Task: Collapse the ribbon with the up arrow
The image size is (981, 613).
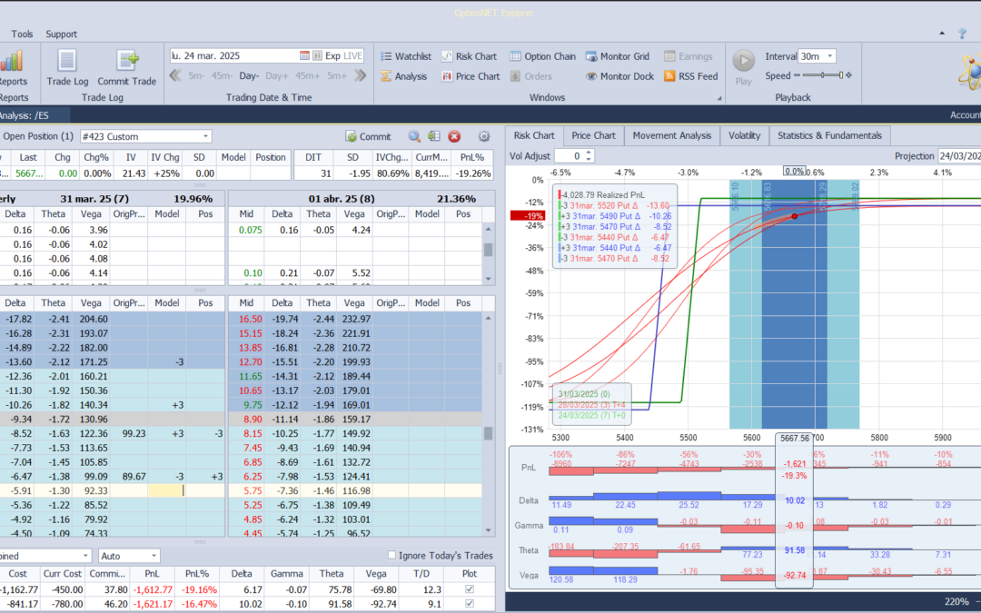Action: [x=942, y=34]
